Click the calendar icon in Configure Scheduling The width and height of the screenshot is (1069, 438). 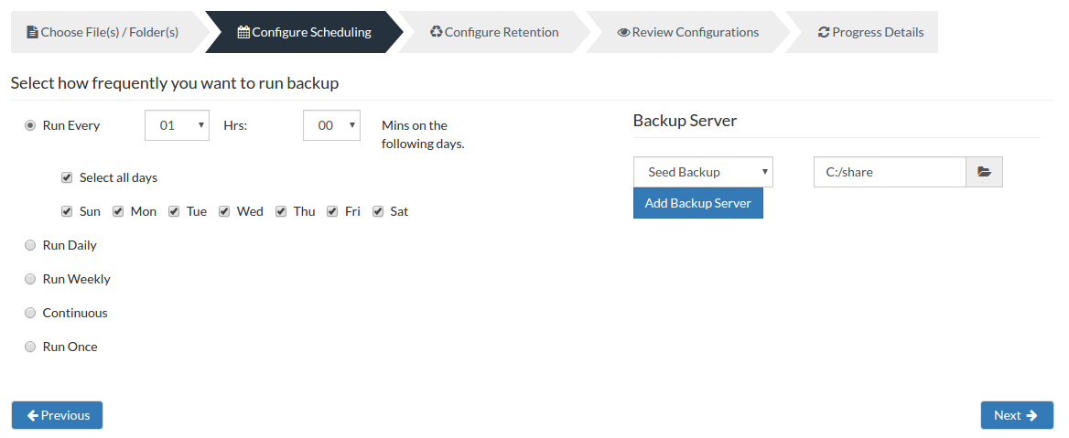click(243, 32)
